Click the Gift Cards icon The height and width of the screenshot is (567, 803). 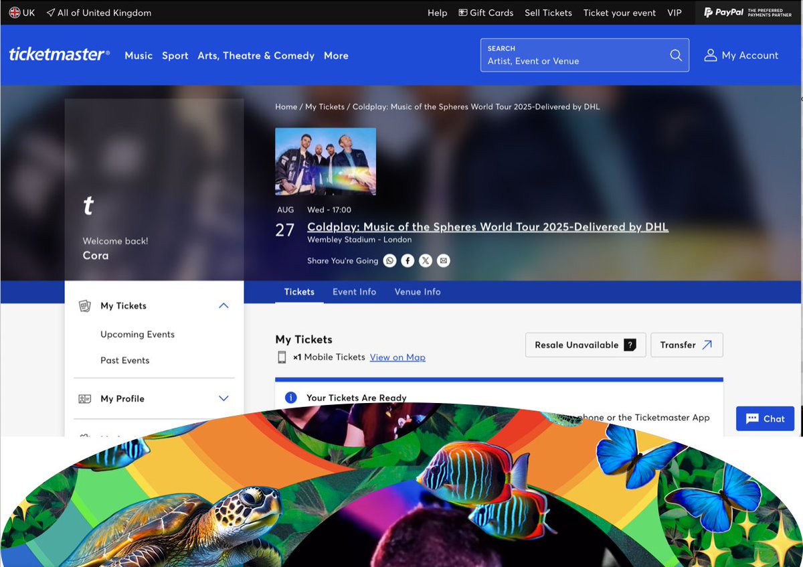462,13
